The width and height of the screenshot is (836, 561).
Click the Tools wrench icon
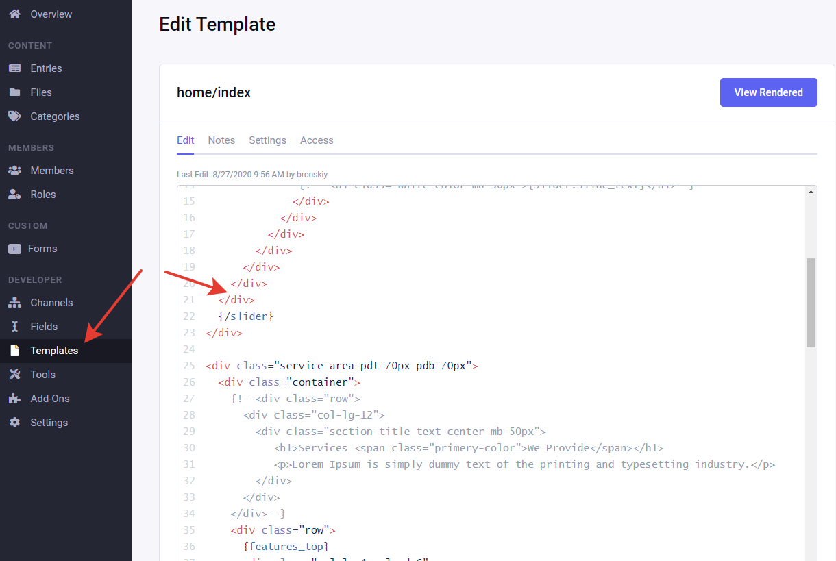click(x=14, y=375)
